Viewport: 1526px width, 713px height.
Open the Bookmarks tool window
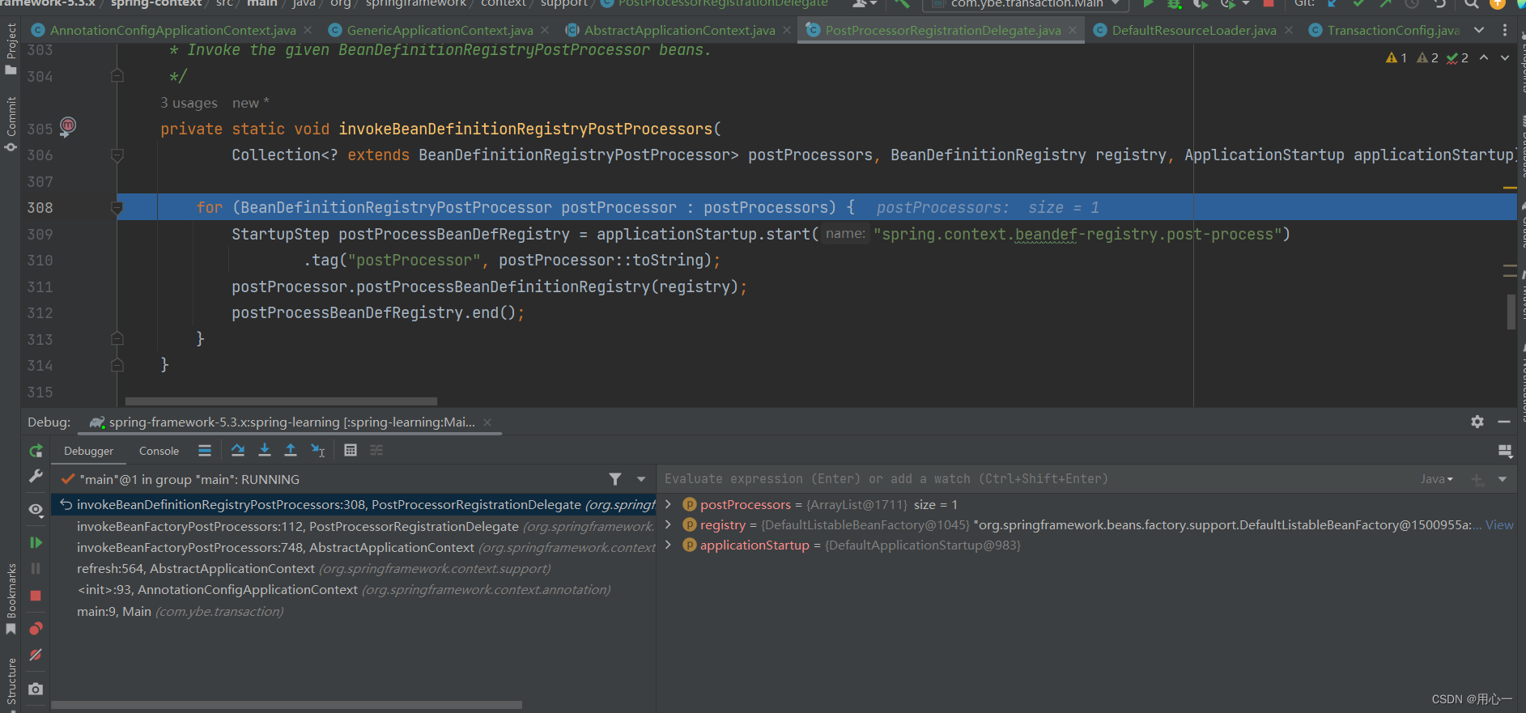click(11, 599)
